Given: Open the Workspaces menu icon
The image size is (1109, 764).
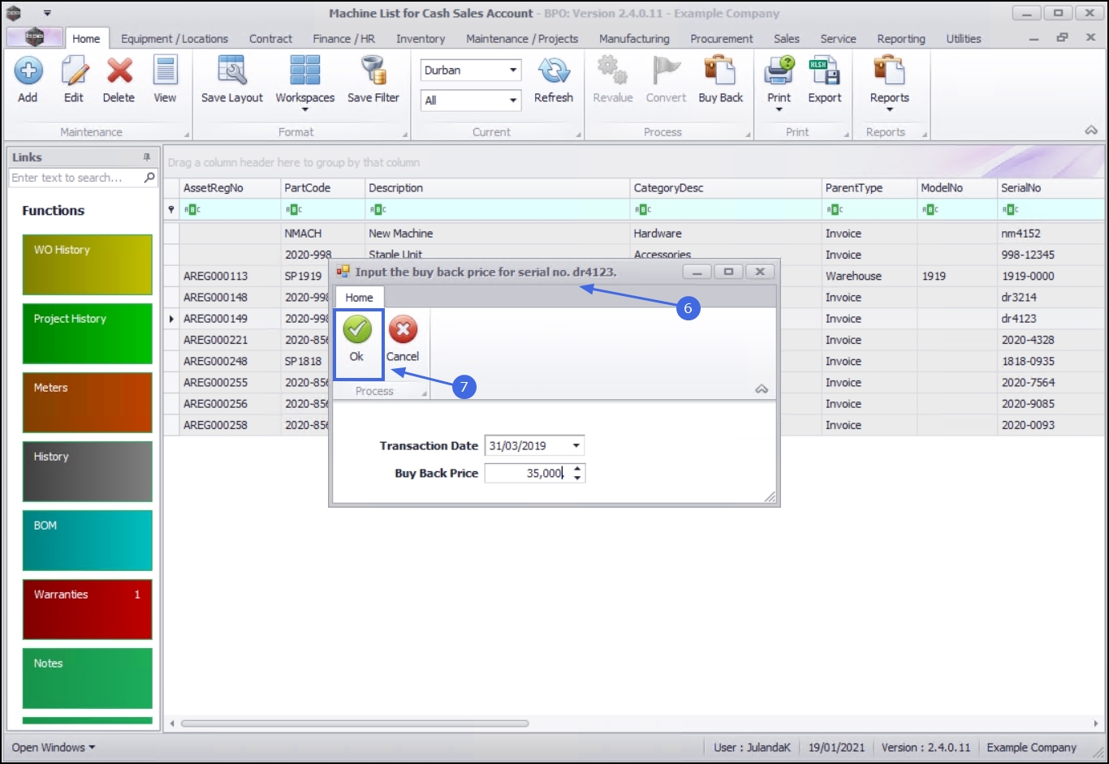Looking at the screenshot, I should coord(305,71).
